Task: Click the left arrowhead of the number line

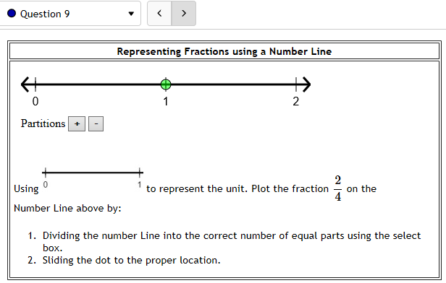Action: point(25,84)
